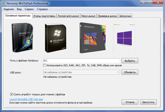Open the Launch Bootable USB Test app link

pos(26,99)
